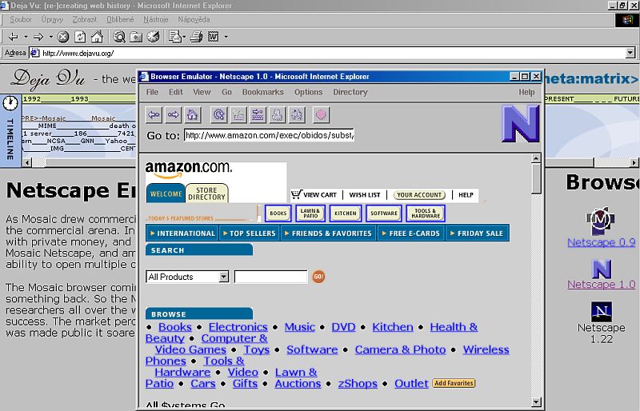Image resolution: width=640 pixels, height=411 pixels.
Task: Open Favorites folder icon in IE toolbar
Action: [x=136, y=37]
